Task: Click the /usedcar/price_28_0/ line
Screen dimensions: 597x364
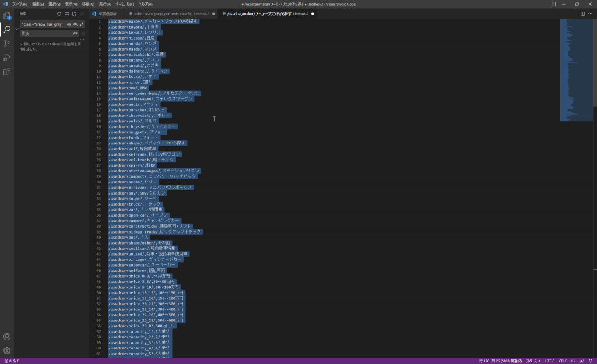Action: [142, 326]
